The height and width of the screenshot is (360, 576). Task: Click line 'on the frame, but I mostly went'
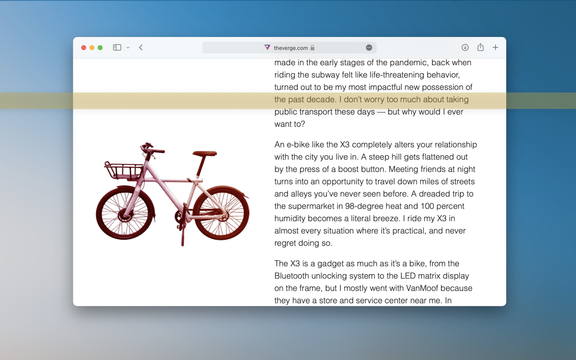[x=373, y=288]
